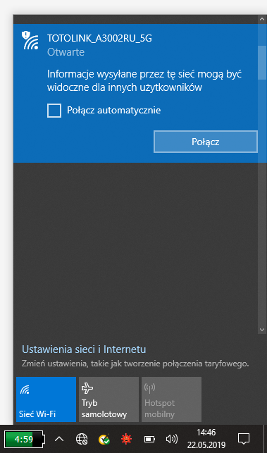Enable the Połącz automatycznie checkbox
The image size is (267, 453).
tap(54, 111)
